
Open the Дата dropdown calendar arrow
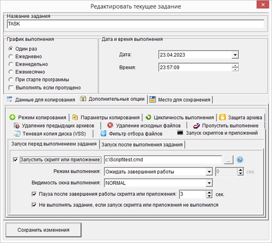pyautogui.click(x=235, y=55)
